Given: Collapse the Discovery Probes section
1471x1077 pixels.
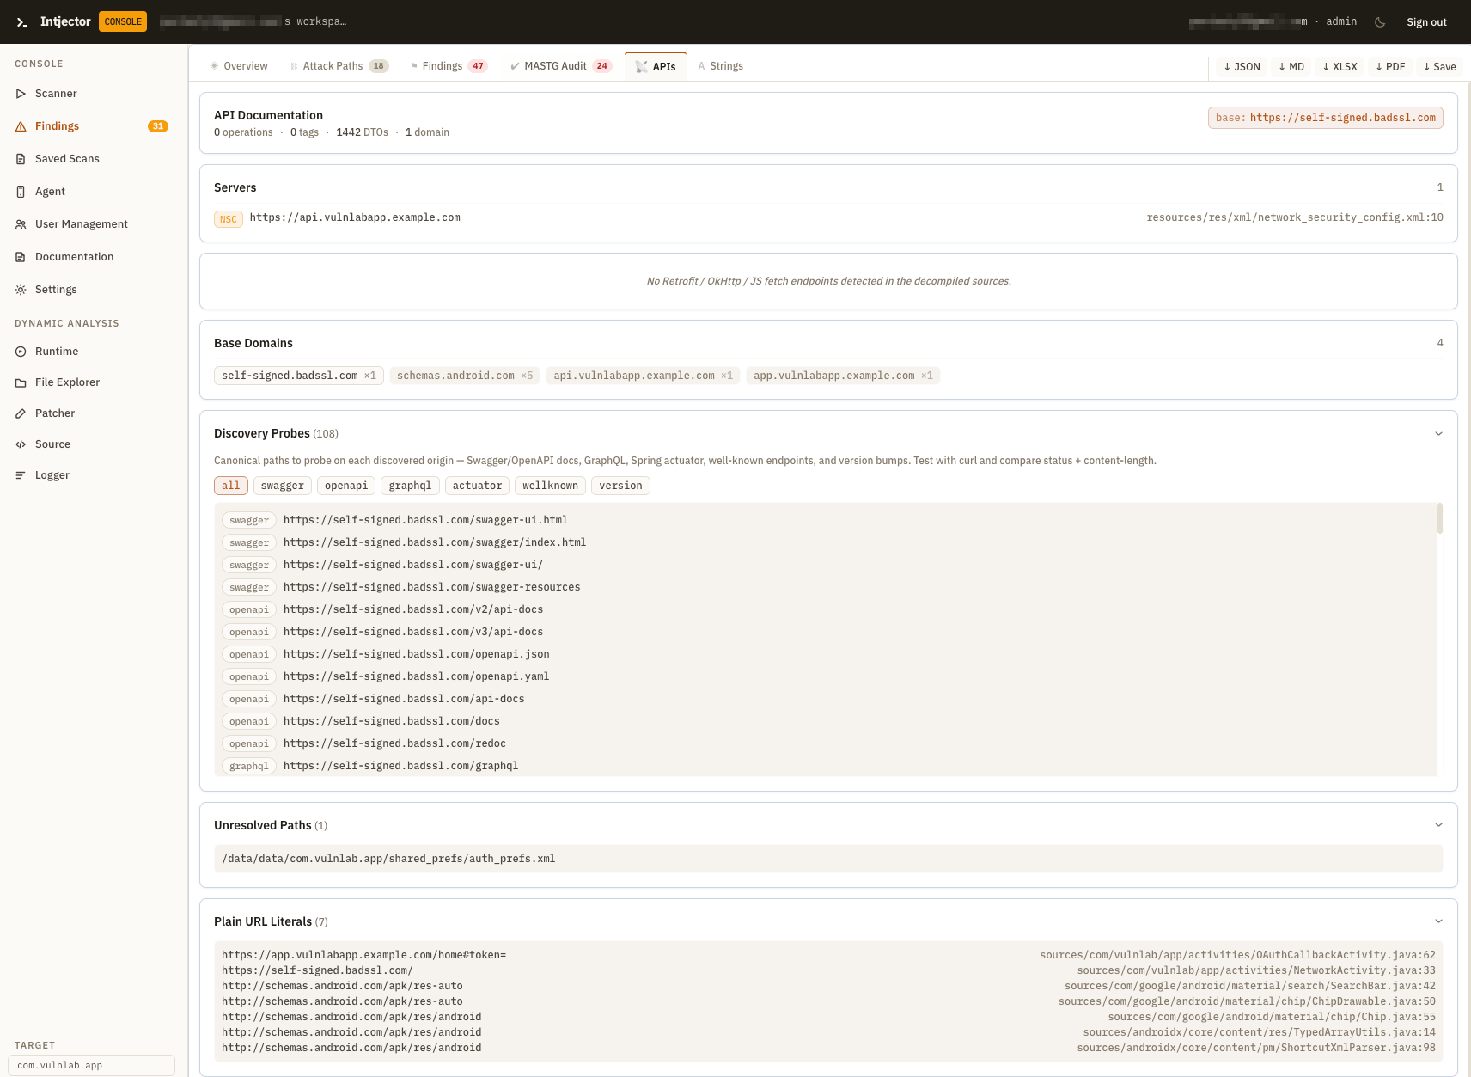Looking at the screenshot, I should click(x=1438, y=434).
